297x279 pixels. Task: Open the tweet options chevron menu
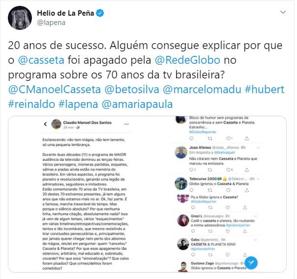[x=283, y=12]
